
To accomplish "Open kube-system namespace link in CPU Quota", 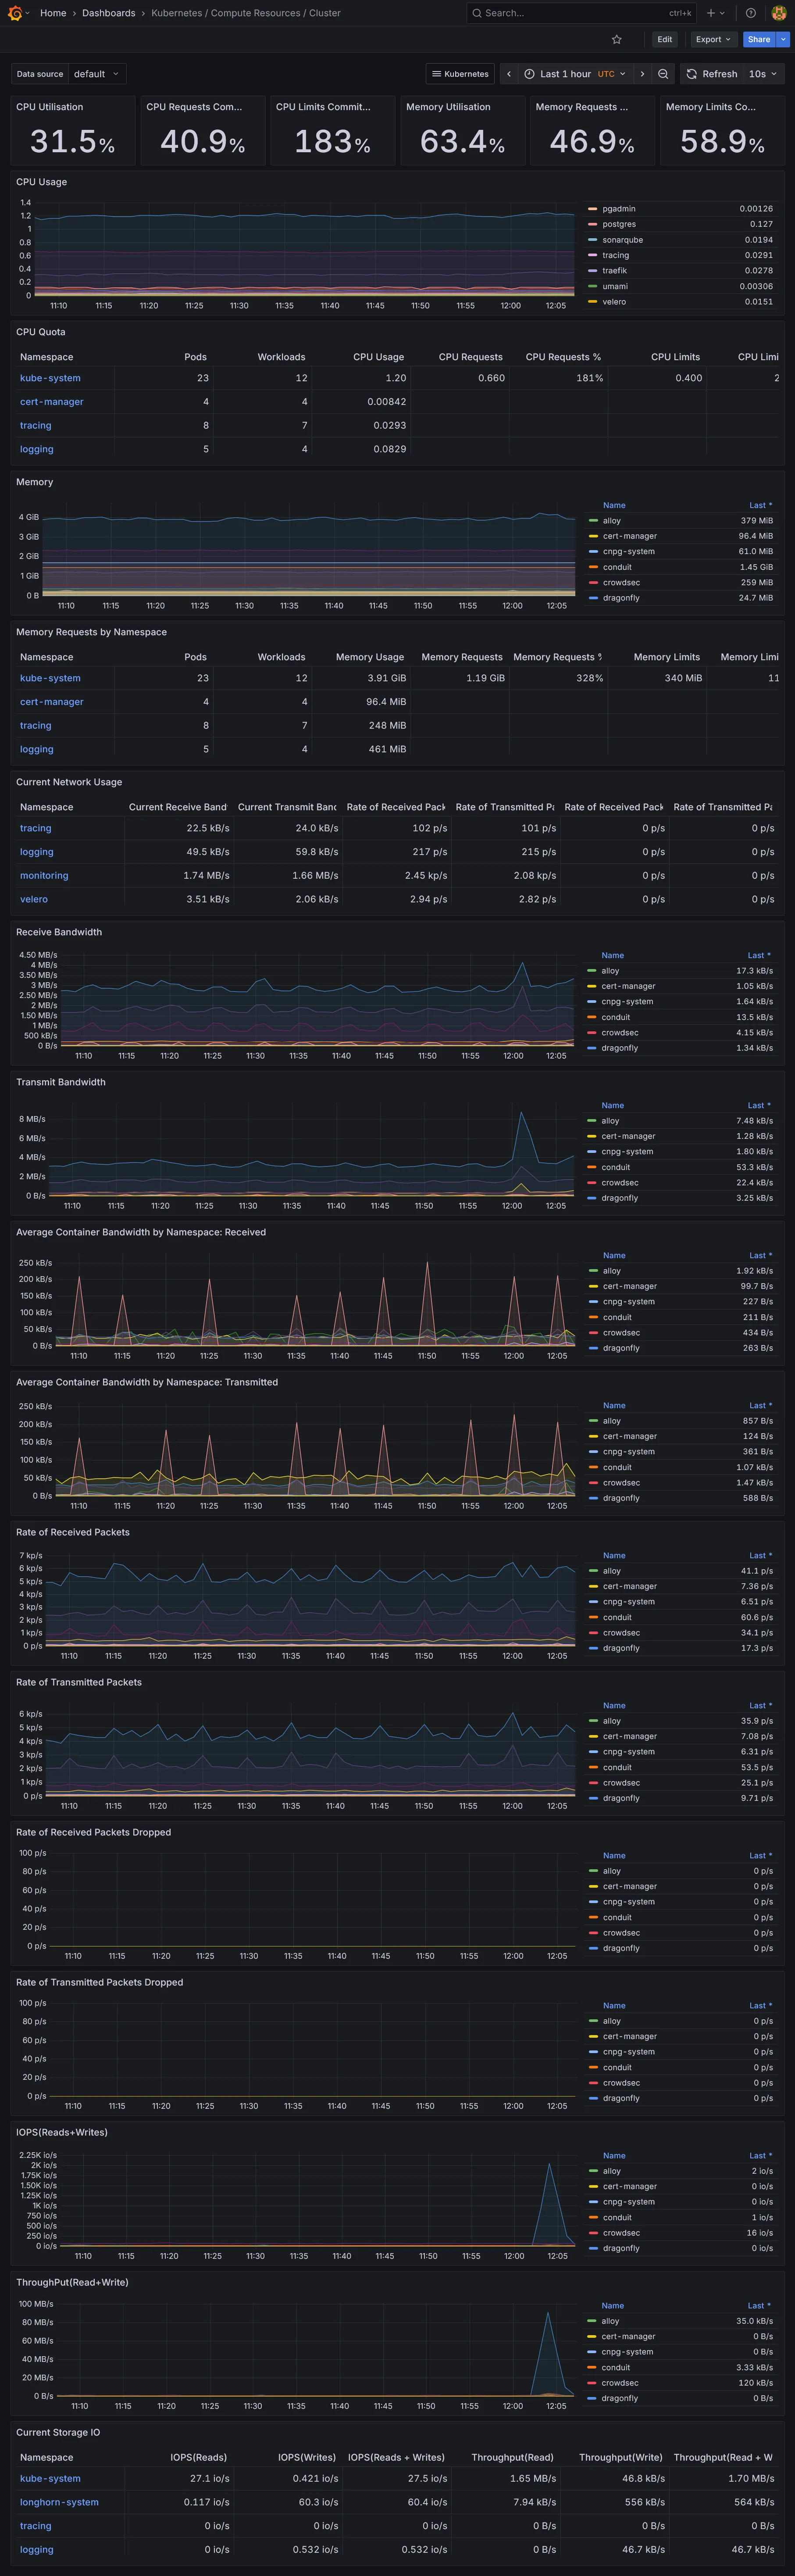I will [x=50, y=378].
